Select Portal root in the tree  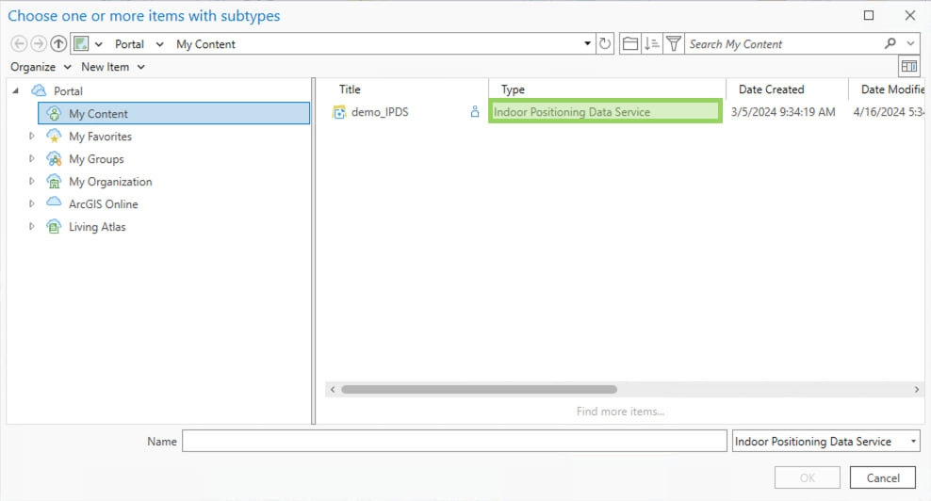68,90
